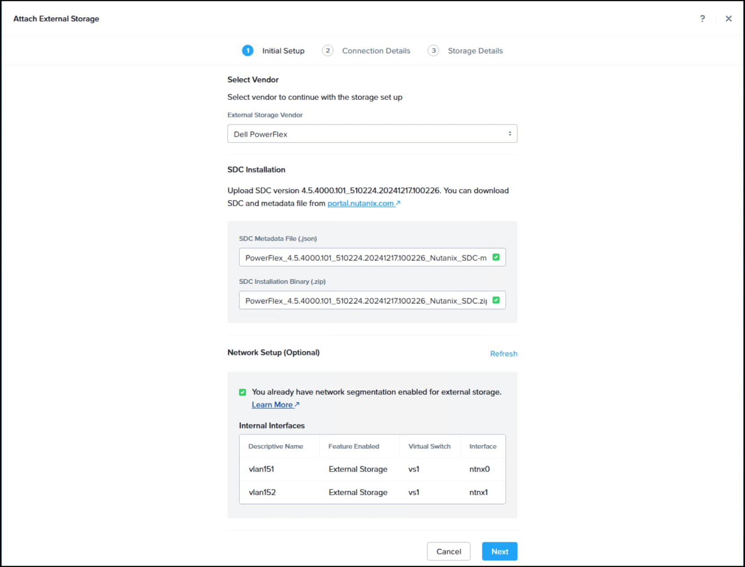This screenshot has width=745, height=567.
Task: Click the step 2 circle icon
Action: click(328, 51)
